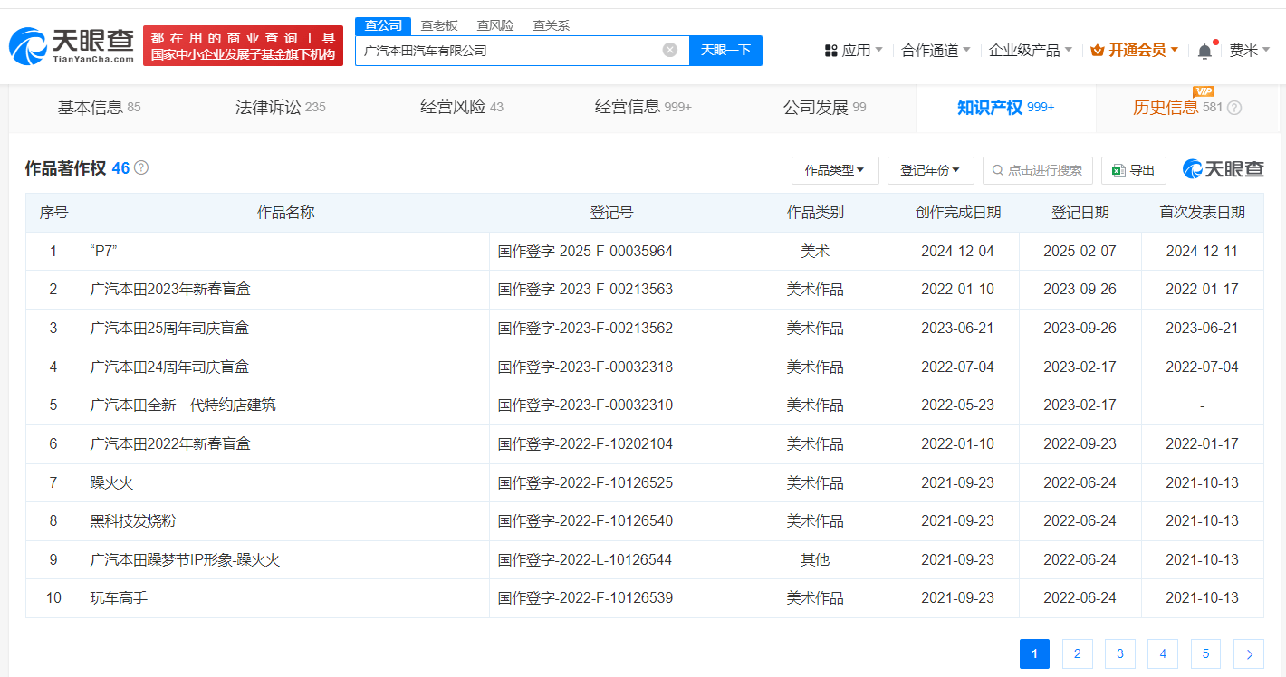Export data with the 导出 button
The width and height of the screenshot is (1286, 677).
click(1133, 170)
